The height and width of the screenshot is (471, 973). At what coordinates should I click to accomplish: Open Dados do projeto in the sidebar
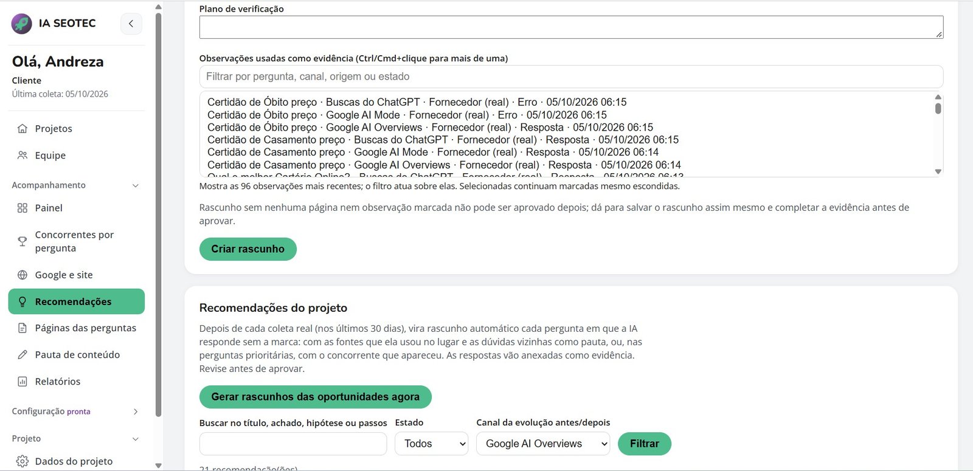coord(77,461)
